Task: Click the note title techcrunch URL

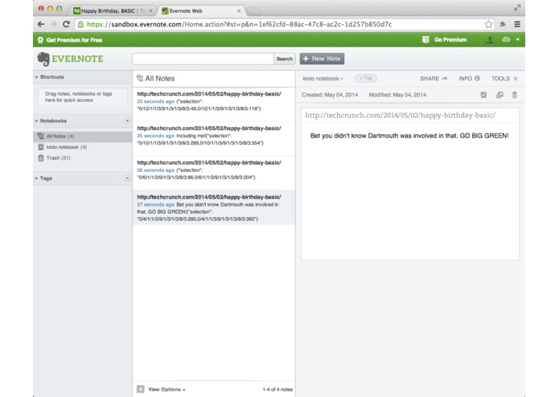Action: click(400, 116)
